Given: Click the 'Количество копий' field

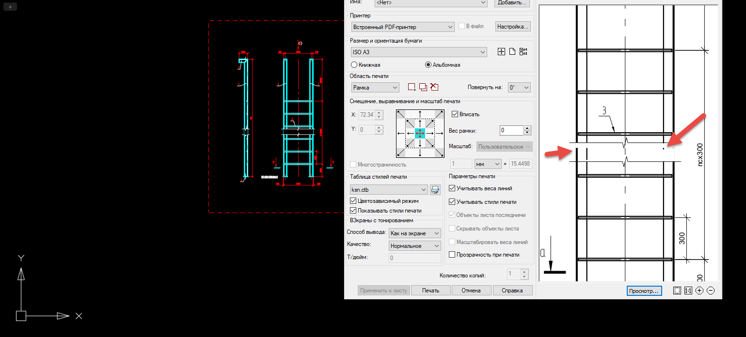Looking at the screenshot, I should [513, 274].
